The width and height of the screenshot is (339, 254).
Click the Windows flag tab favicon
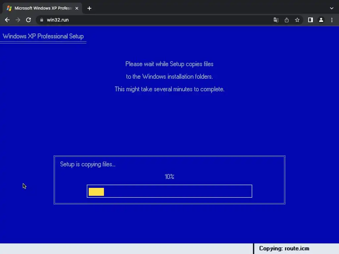[x=9, y=8]
